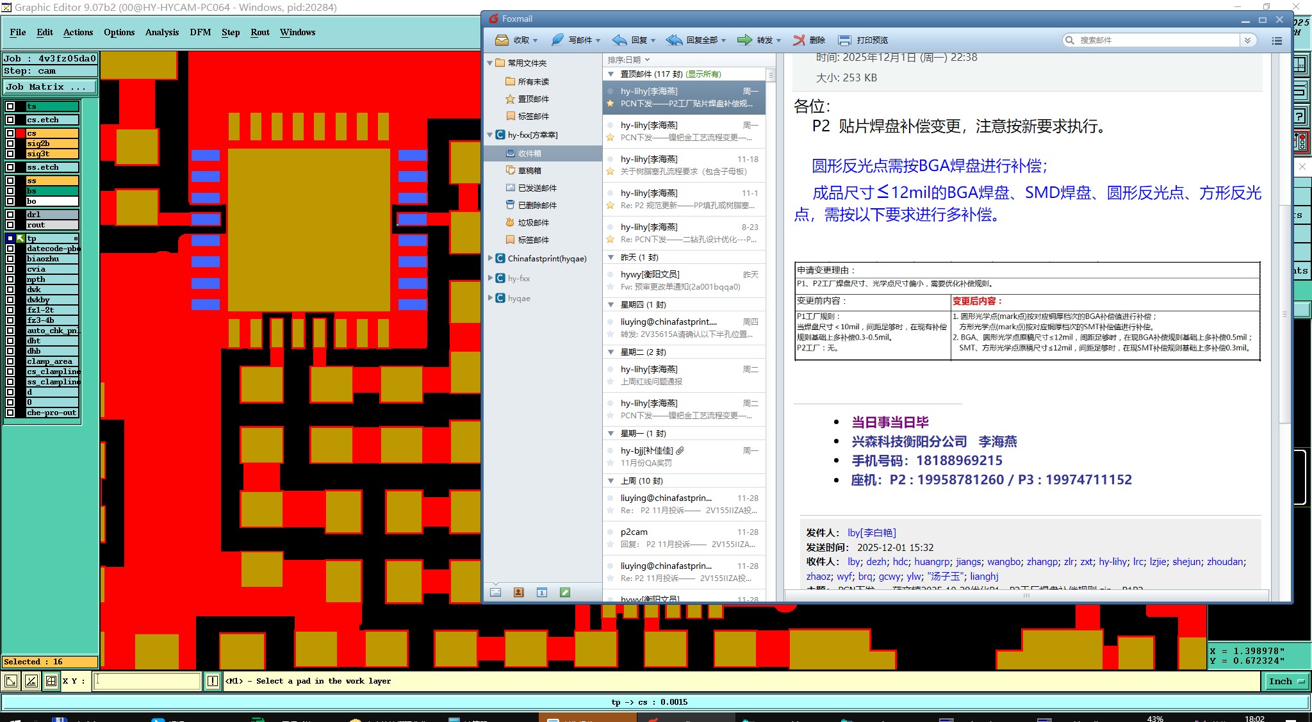
Task: Click the X Y coordinate input field
Action: (x=147, y=681)
